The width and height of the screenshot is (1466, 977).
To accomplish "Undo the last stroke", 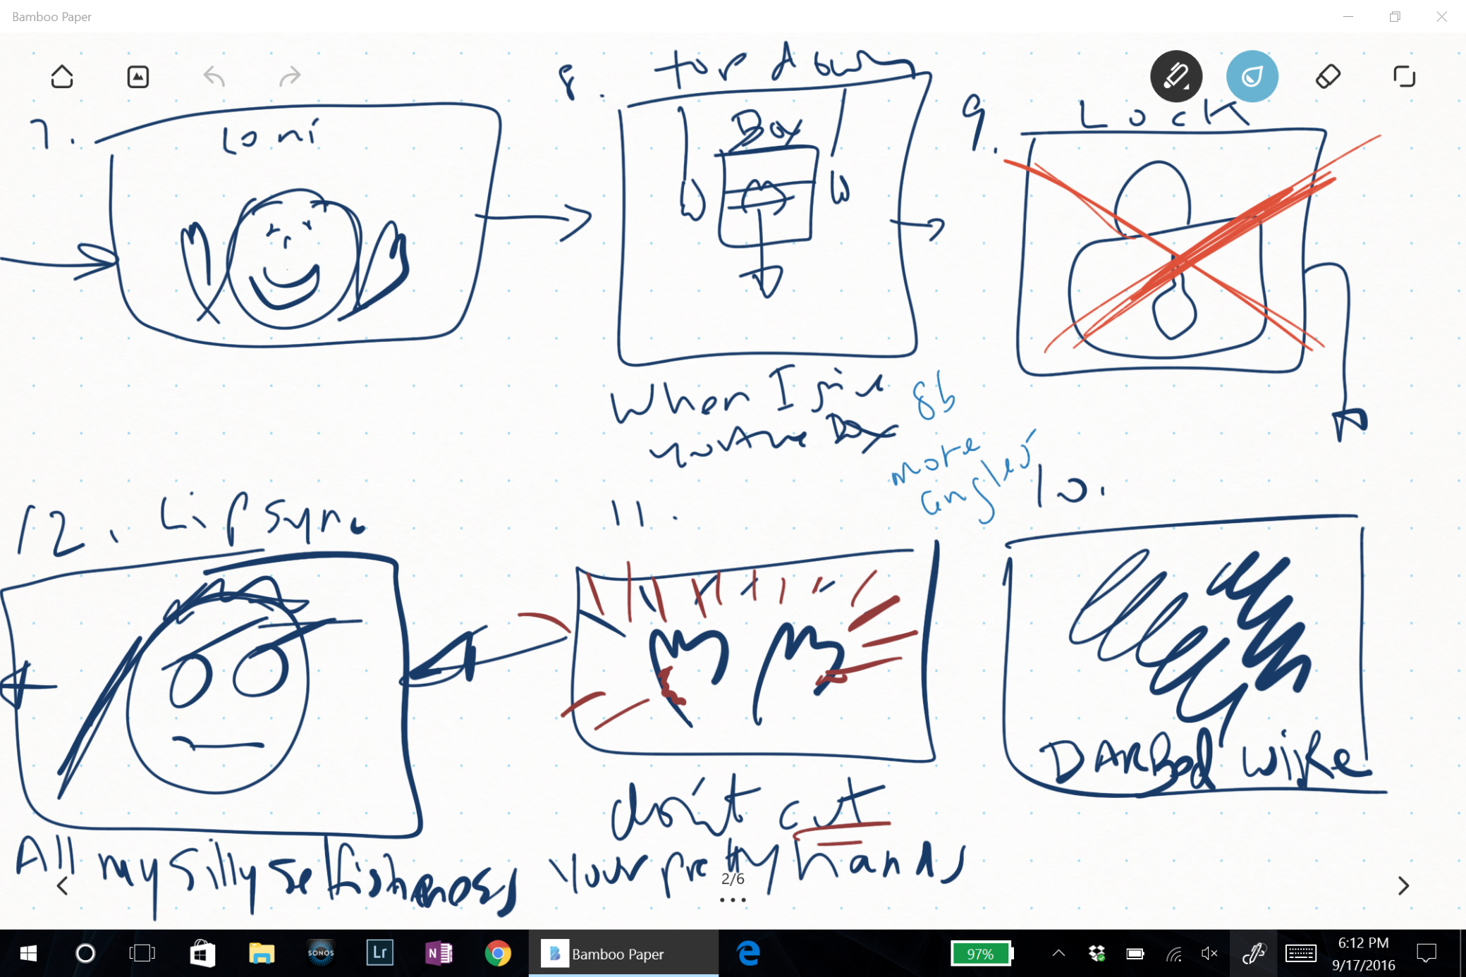I will [x=214, y=76].
